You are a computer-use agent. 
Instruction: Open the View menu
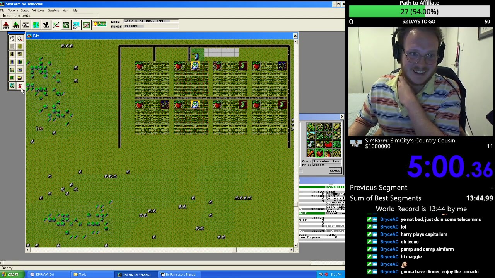[65, 10]
